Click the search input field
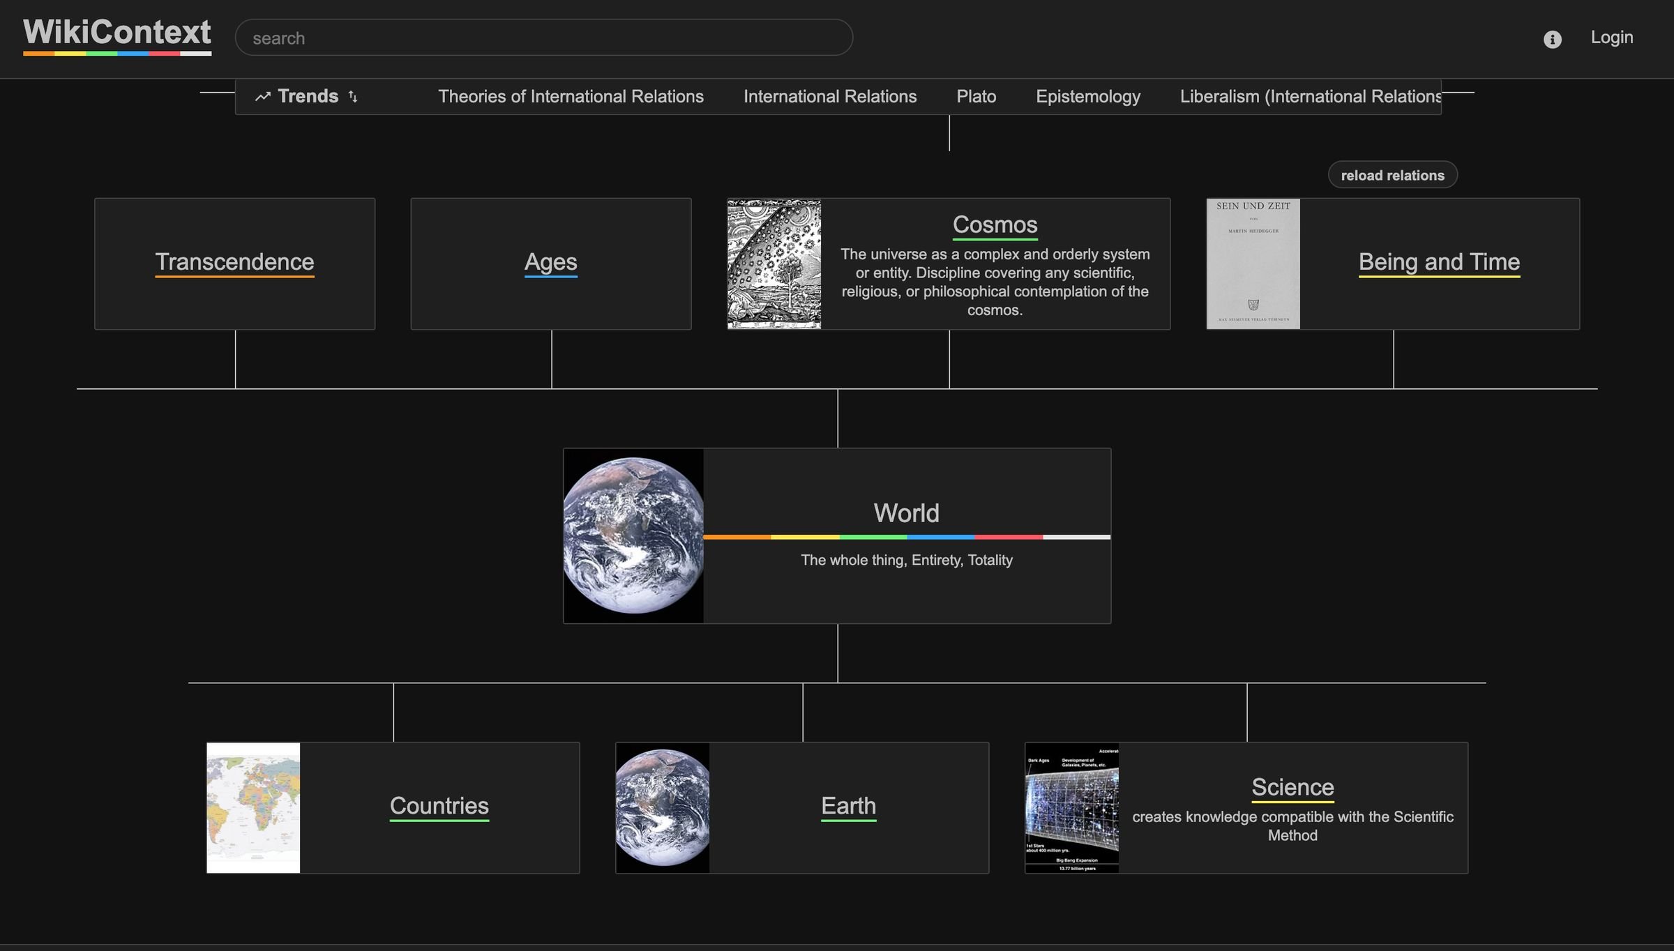This screenshot has width=1674, height=951. (x=543, y=37)
